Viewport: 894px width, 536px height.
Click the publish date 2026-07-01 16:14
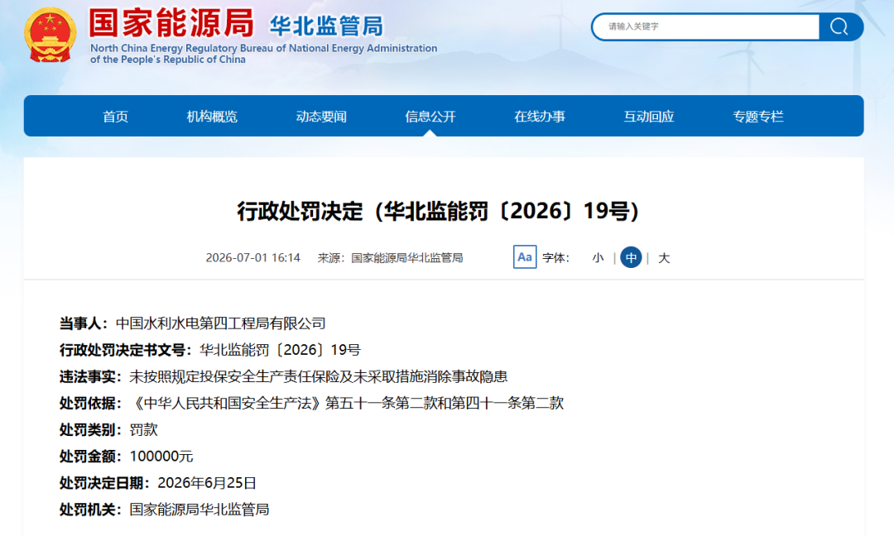click(252, 258)
